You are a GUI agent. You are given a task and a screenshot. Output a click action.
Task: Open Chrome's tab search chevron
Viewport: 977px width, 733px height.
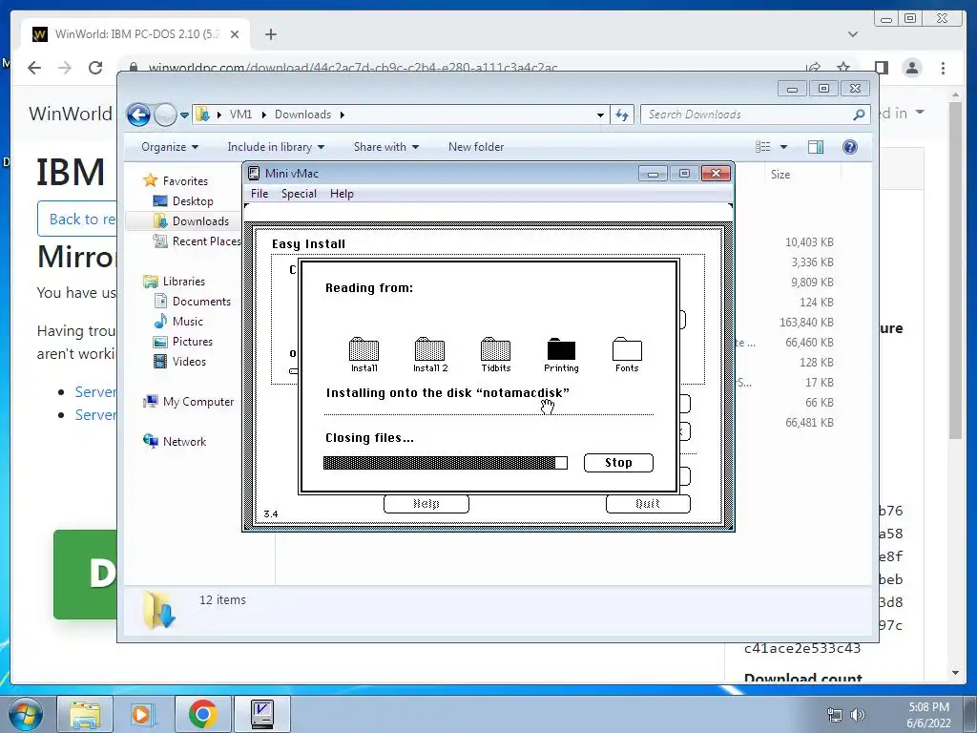coord(853,34)
